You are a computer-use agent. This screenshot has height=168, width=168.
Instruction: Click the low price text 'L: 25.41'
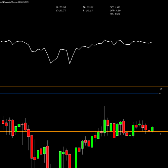(x=88, y=11)
